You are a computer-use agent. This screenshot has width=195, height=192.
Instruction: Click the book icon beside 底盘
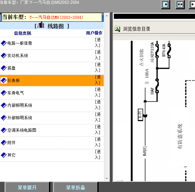(x=3, y=68)
